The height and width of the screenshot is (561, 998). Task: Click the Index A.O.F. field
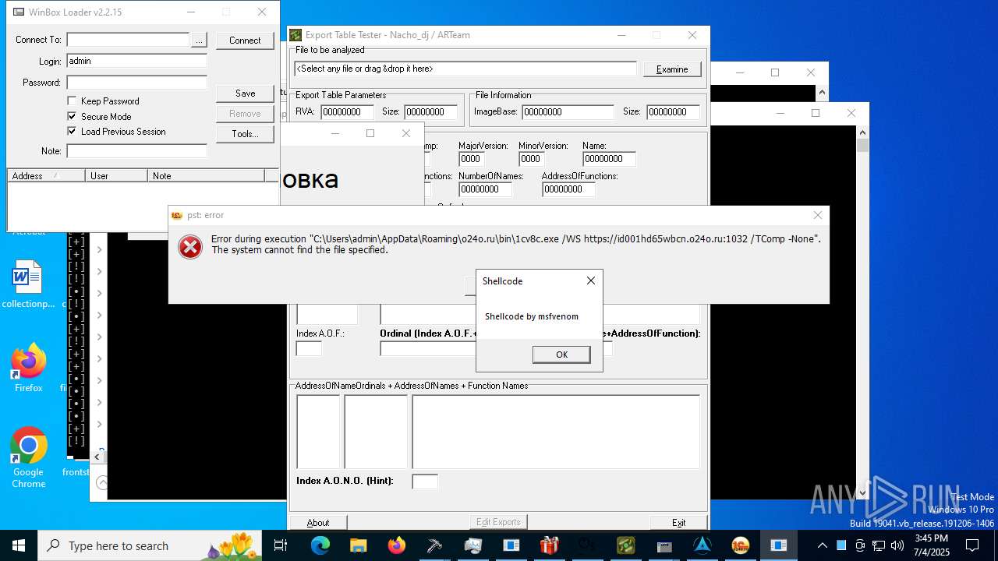pos(309,348)
